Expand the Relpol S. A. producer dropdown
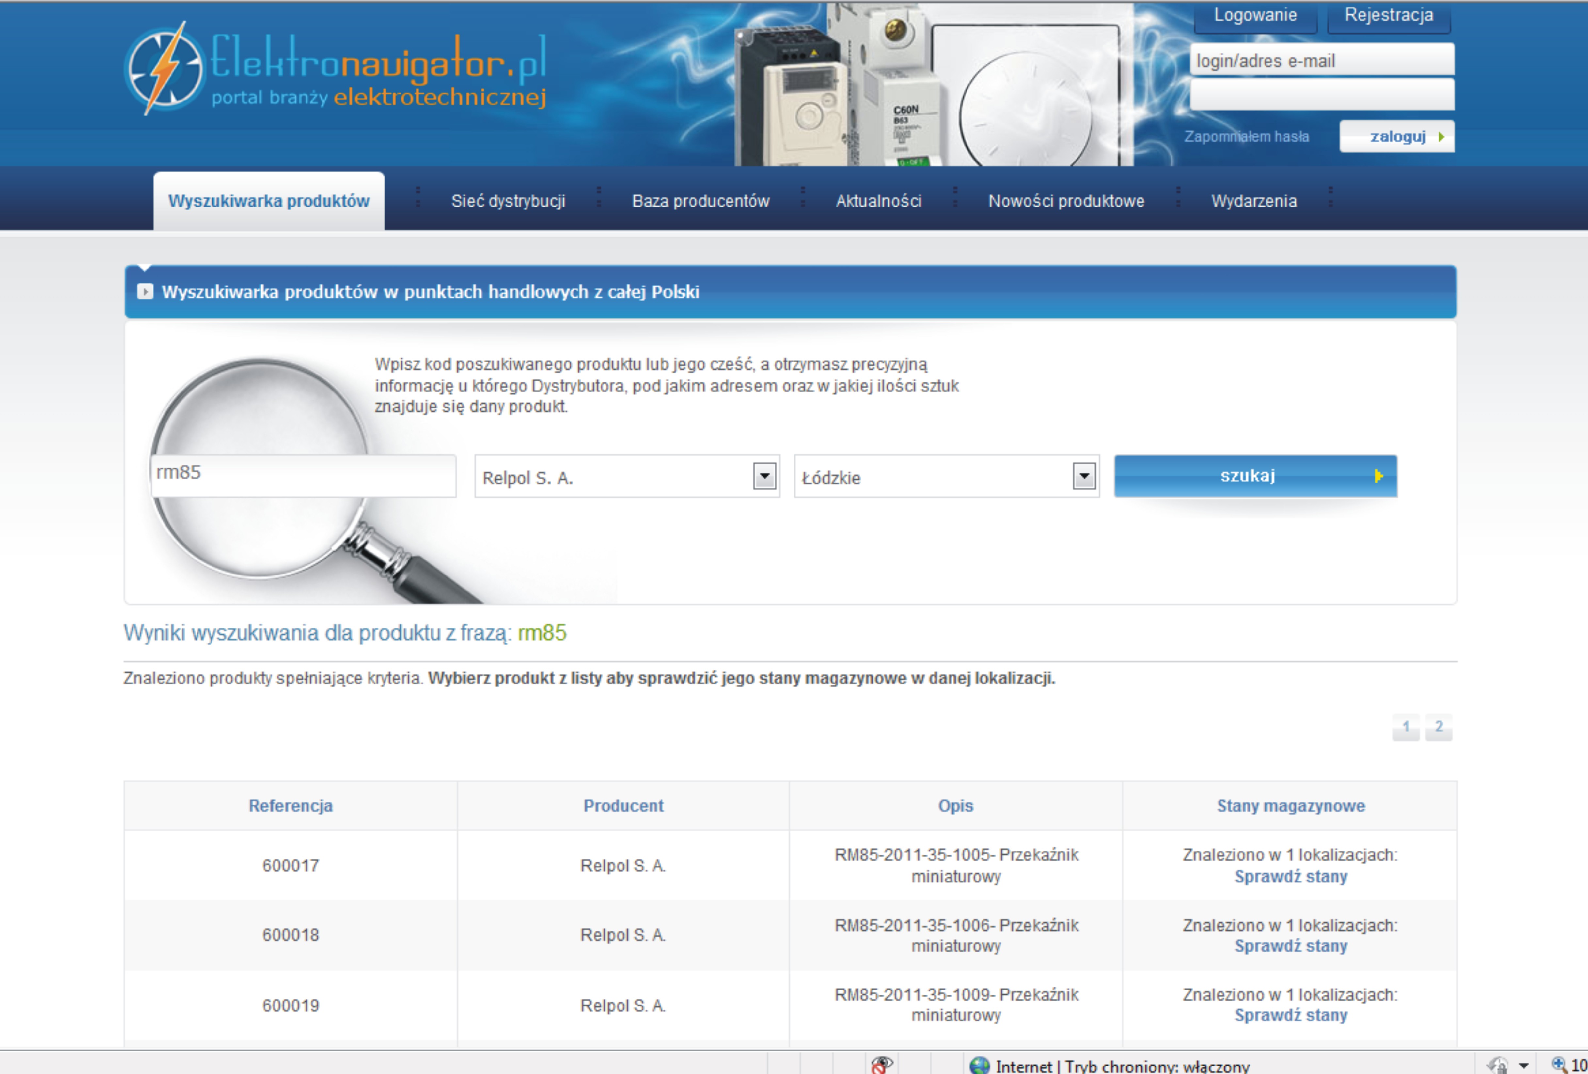Image resolution: width=1588 pixels, height=1074 pixels. coord(764,476)
